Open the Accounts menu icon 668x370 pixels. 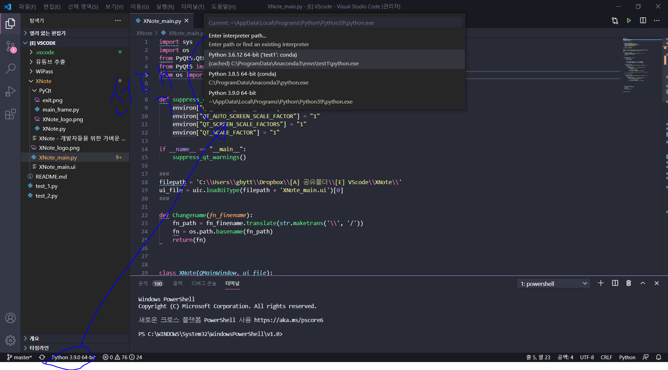[10, 318]
